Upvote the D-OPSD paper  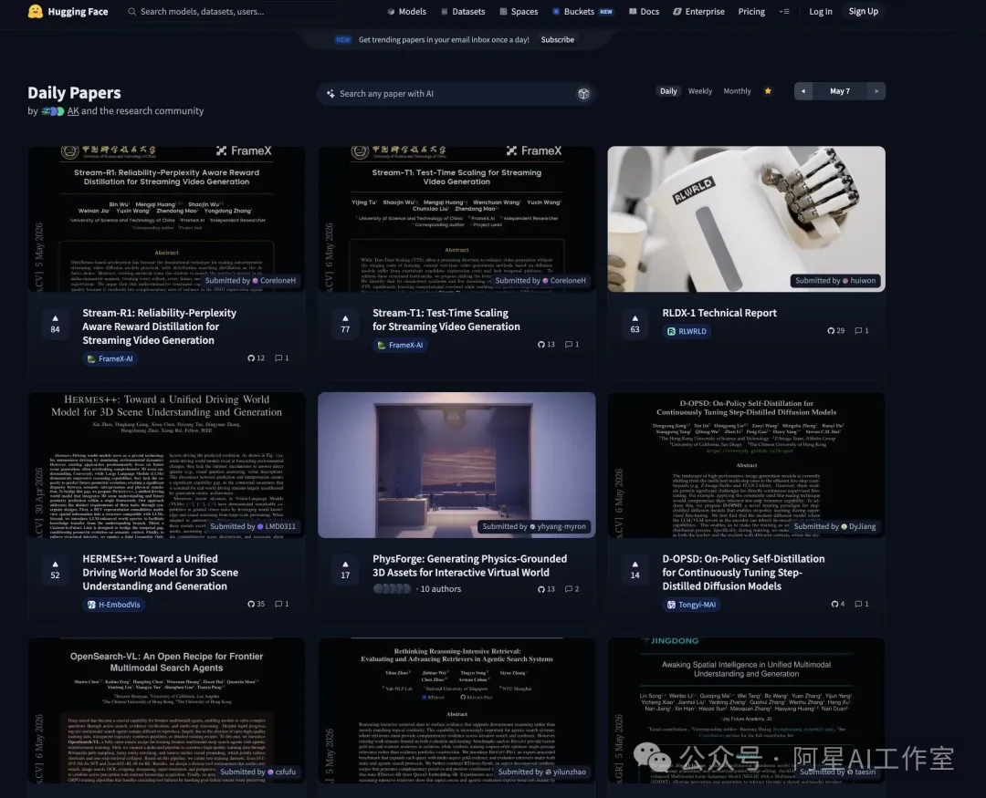(635, 569)
